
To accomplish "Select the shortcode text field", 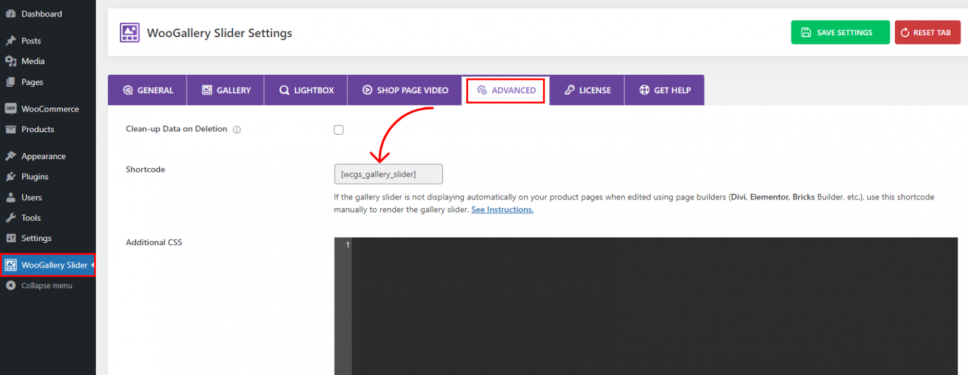I will [x=388, y=174].
